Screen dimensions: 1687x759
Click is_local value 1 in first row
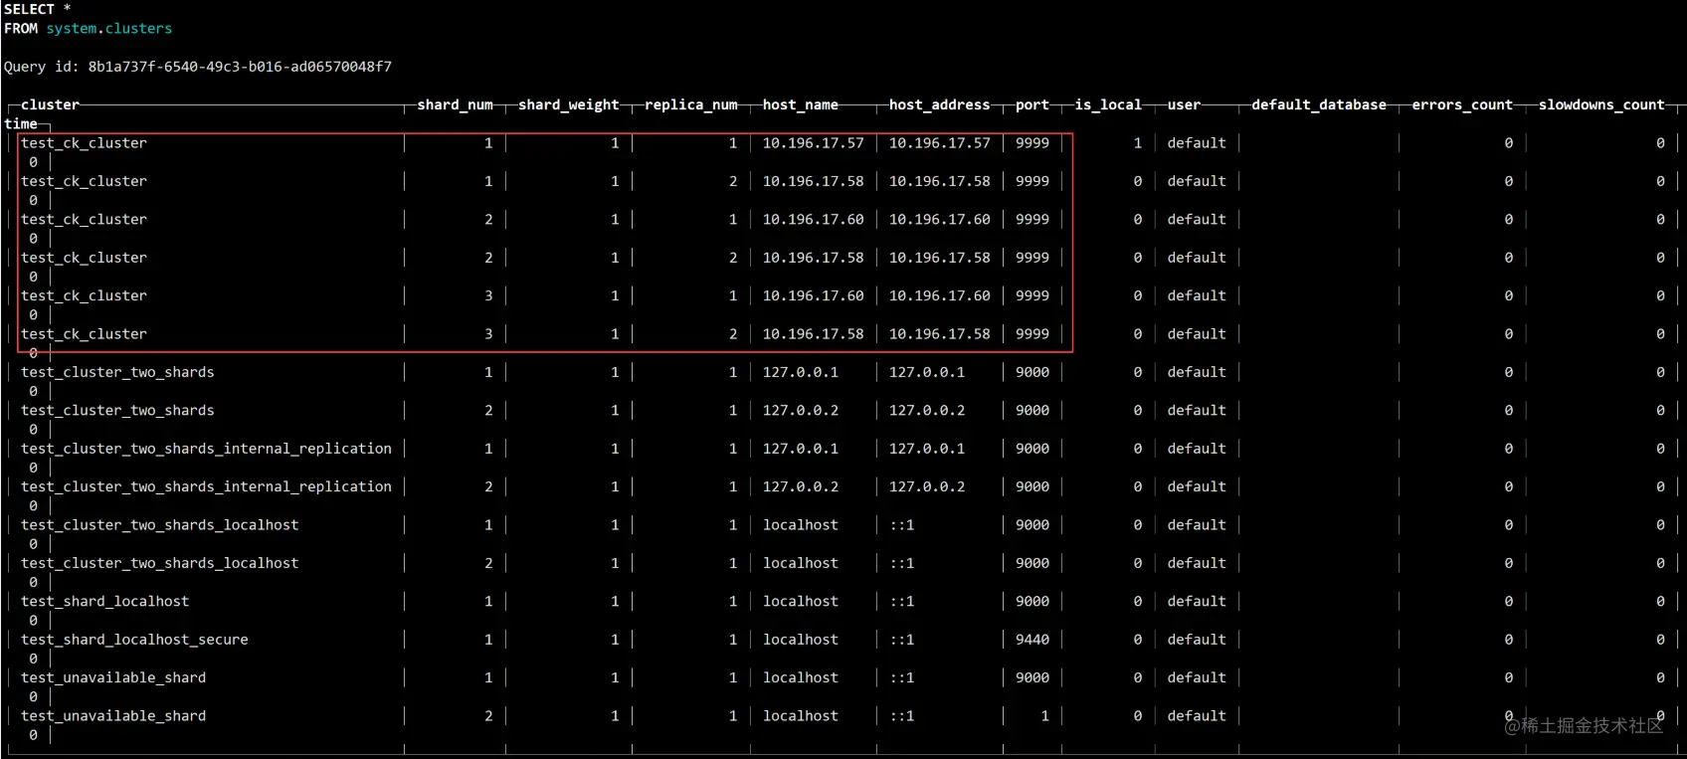coord(1138,143)
